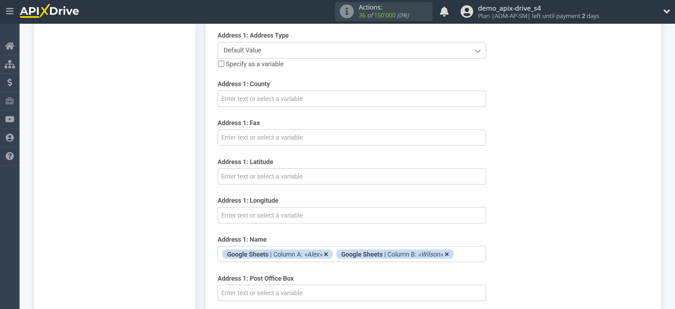Open the hamburger menu
This screenshot has width=675, height=309.
click(x=10, y=11)
